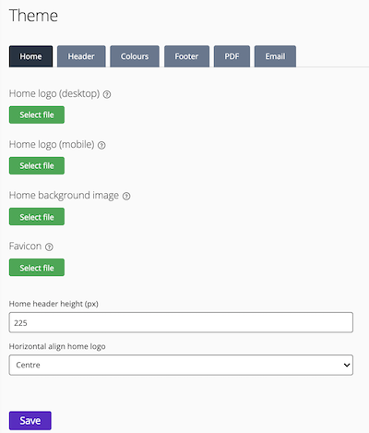This screenshot has height=433, width=369.
Task: Select file for Home background image
Action: pos(37,217)
